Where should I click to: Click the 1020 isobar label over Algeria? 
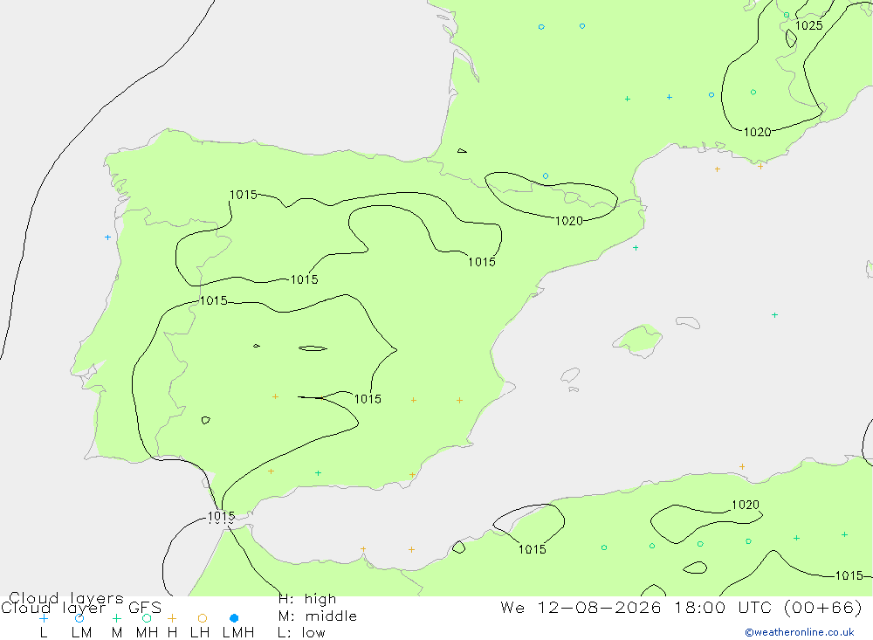745,505
